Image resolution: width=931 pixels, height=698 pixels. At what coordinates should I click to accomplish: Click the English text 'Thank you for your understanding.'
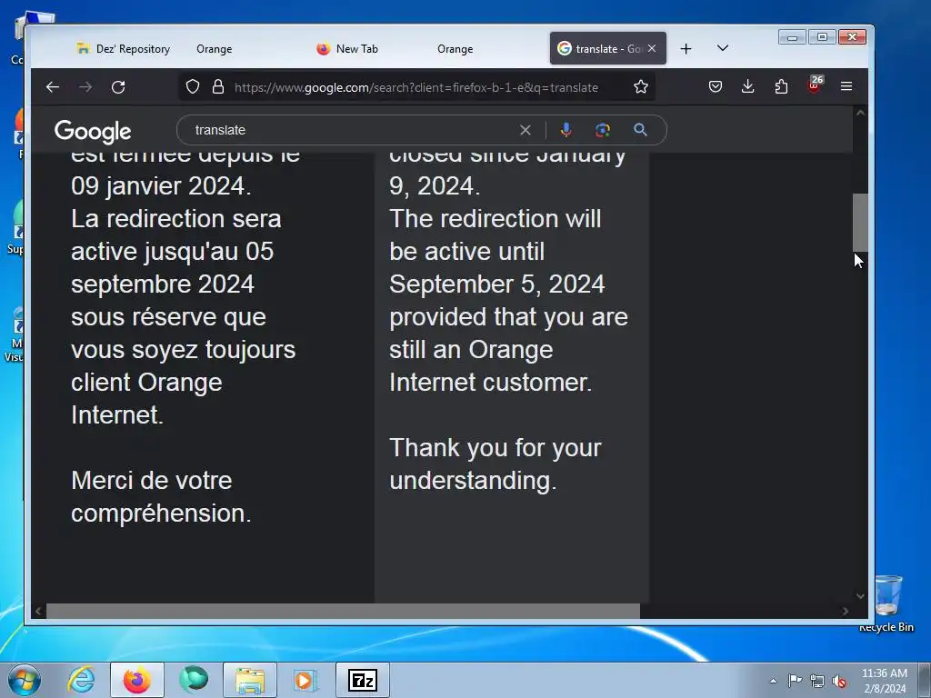[x=496, y=464]
